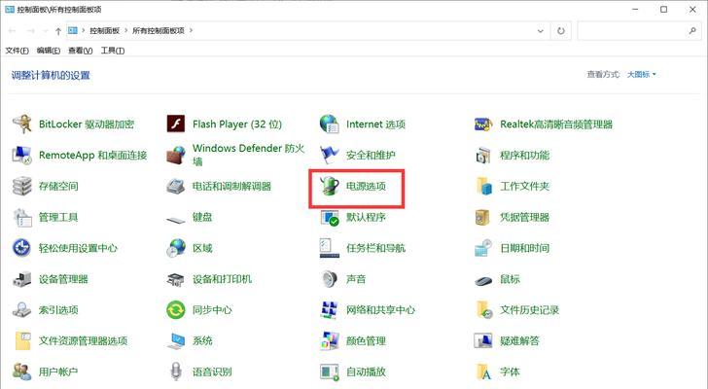Open the 键盘 keyboard icon
The height and width of the screenshot is (389, 708).
click(176, 220)
